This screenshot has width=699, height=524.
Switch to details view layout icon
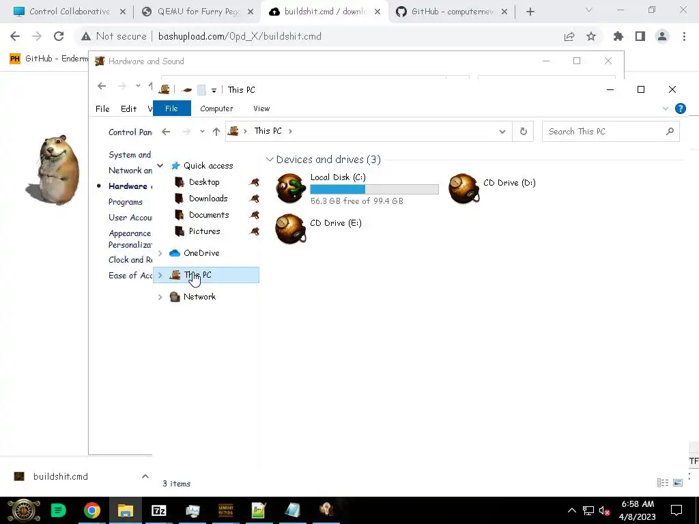point(662,482)
